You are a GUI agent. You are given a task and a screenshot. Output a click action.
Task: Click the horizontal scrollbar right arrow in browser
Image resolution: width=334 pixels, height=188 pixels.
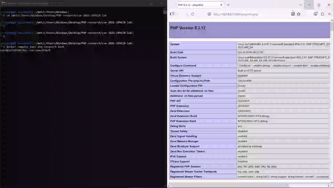pyautogui.click(x=328, y=186)
